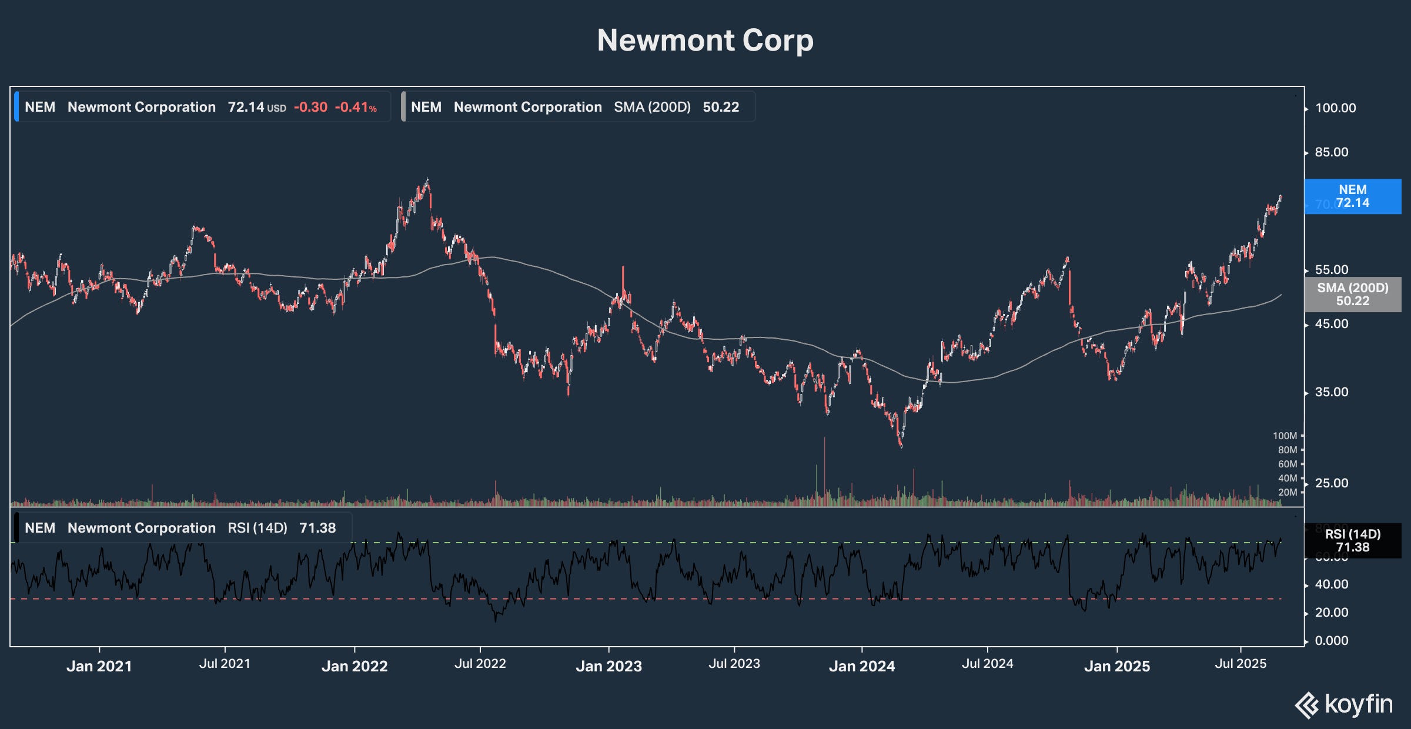Viewport: 1411px width, 729px height.
Task: Click the blue NEM legend color marker
Action: [x=16, y=106]
